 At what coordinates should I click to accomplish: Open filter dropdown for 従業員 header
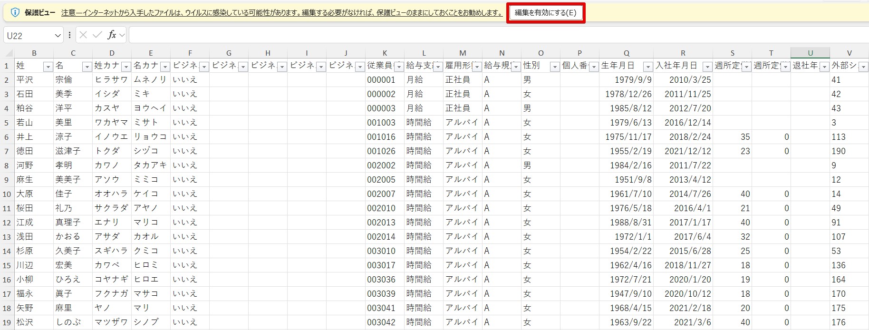coord(399,67)
